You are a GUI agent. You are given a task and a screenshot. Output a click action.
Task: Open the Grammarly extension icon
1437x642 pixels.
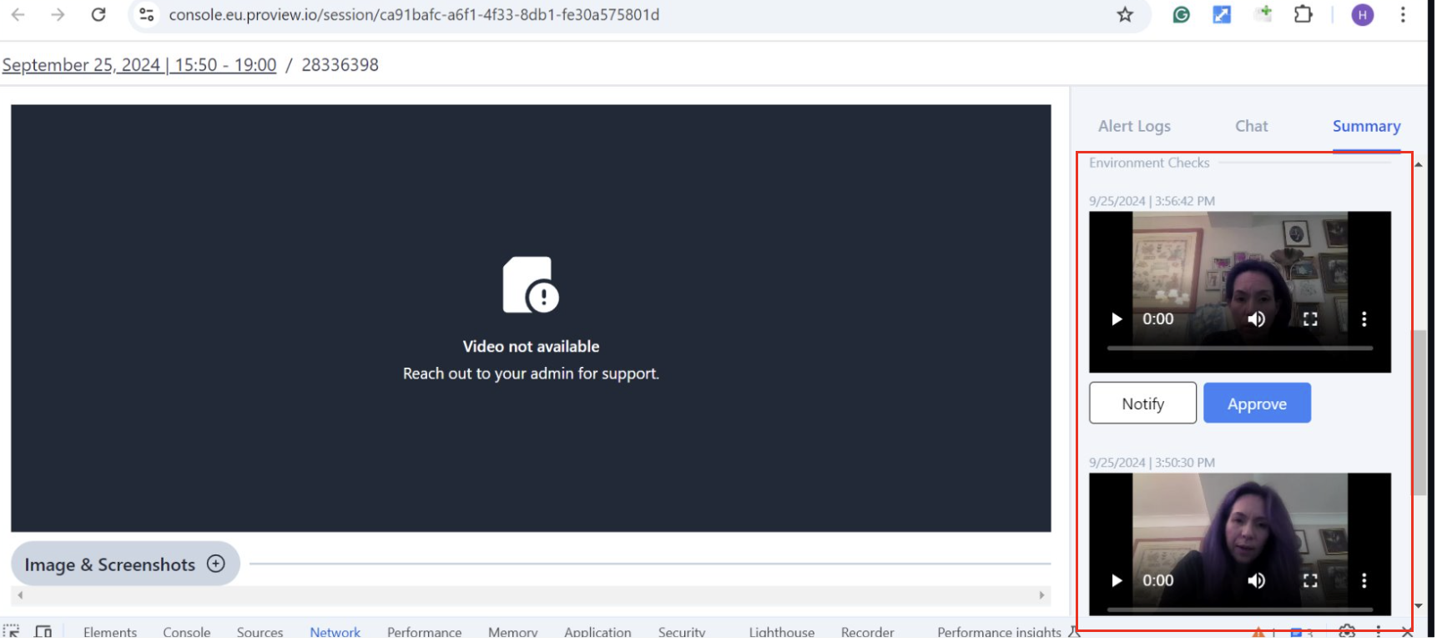click(x=1181, y=14)
